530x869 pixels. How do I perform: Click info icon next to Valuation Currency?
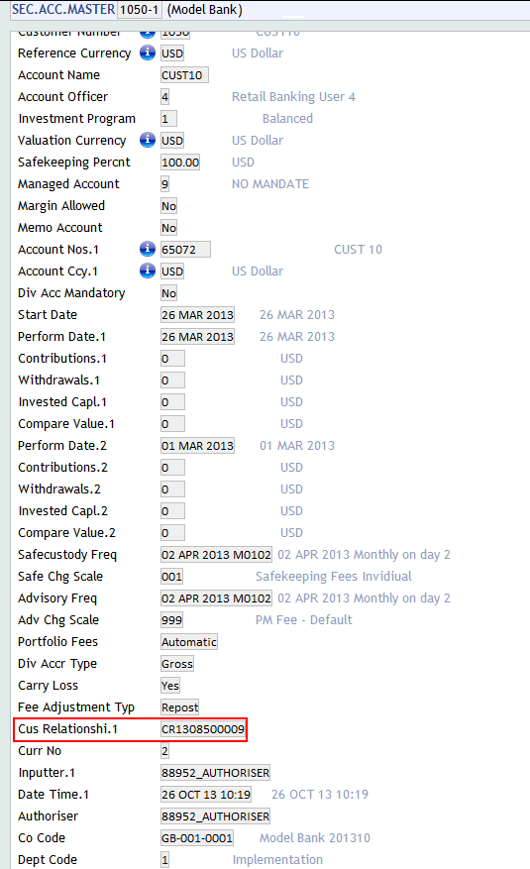pos(148,141)
